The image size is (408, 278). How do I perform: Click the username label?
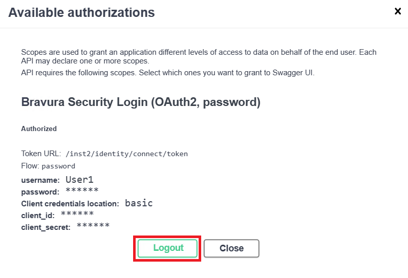pyautogui.click(x=41, y=180)
